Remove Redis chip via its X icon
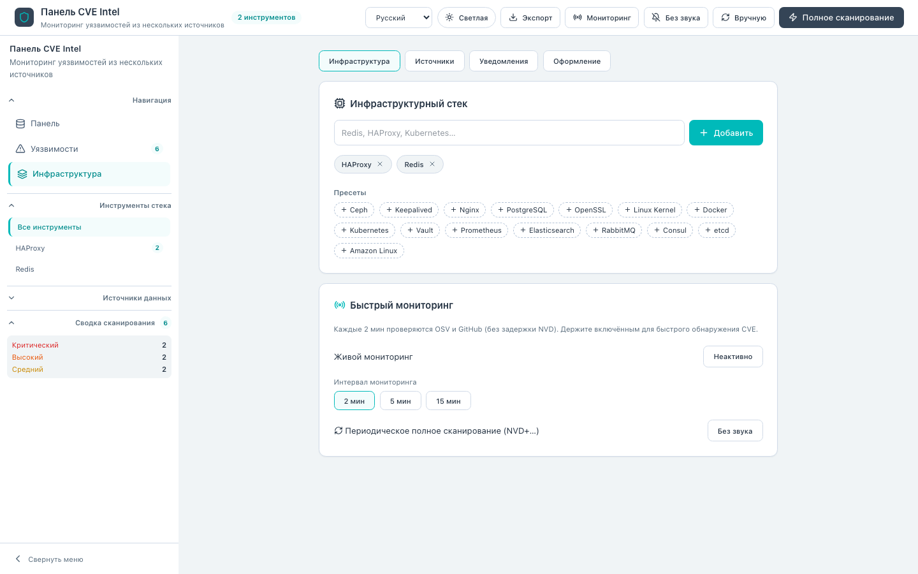The image size is (918, 574). pyautogui.click(x=432, y=164)
